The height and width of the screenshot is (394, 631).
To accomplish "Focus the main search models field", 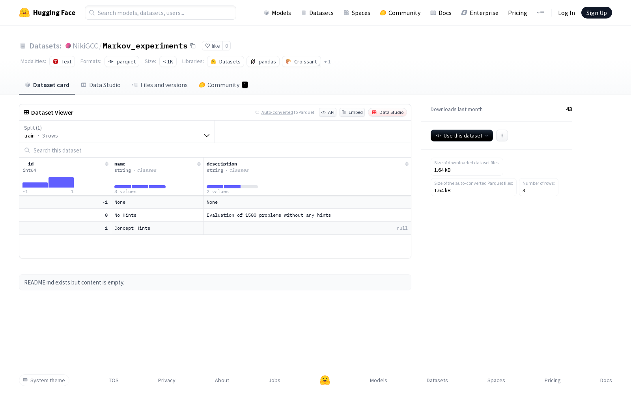I will pos(161,13).
